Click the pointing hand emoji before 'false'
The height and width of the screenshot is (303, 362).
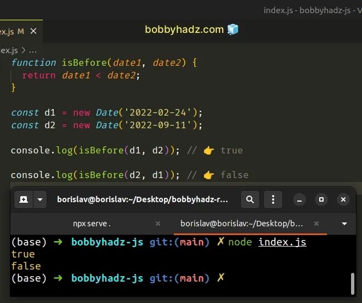pos(209,175)
